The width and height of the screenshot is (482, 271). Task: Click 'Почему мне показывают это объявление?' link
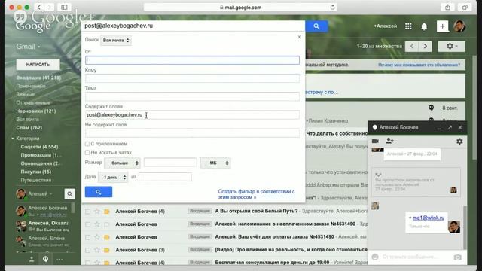(419, 65)
